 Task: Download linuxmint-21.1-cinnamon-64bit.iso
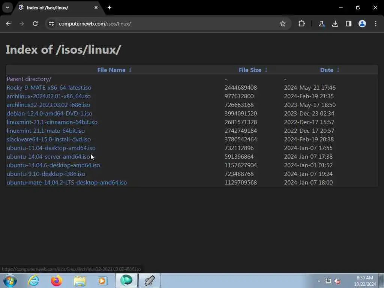coord(52,122)
